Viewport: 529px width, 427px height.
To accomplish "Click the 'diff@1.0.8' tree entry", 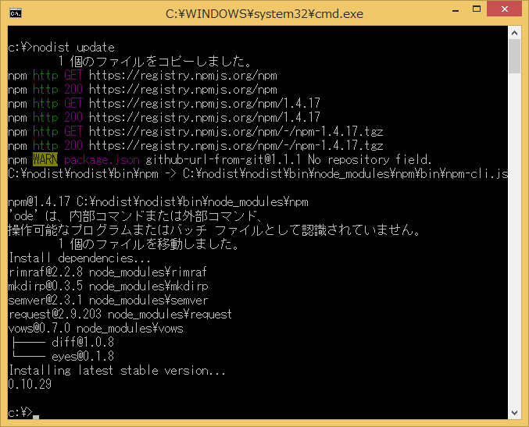I will click(83, 343).
